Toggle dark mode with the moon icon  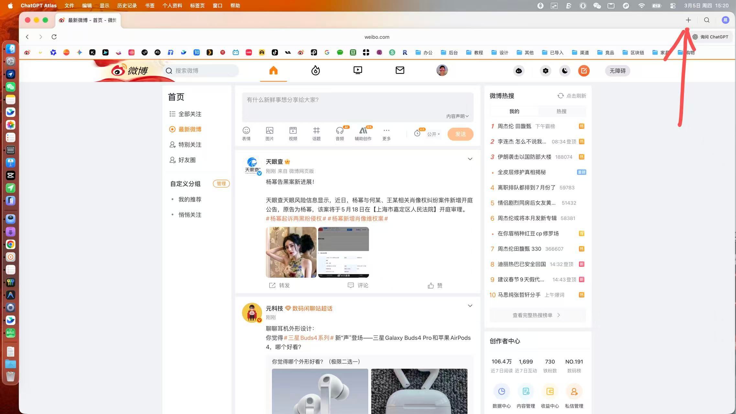point(565,71)
